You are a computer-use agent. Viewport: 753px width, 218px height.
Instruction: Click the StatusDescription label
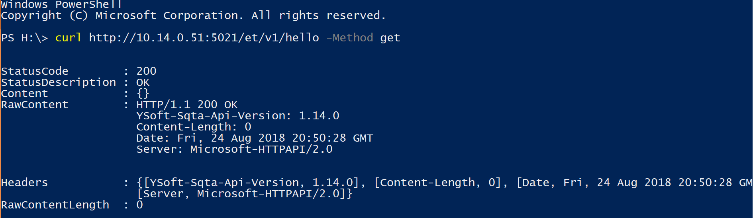(x=58, y=82)
